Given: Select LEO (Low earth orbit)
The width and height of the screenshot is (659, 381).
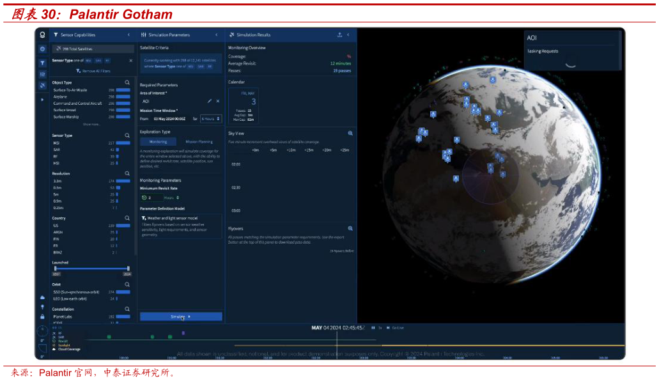Looking at the screenshot, I should (x=91, y=299).
